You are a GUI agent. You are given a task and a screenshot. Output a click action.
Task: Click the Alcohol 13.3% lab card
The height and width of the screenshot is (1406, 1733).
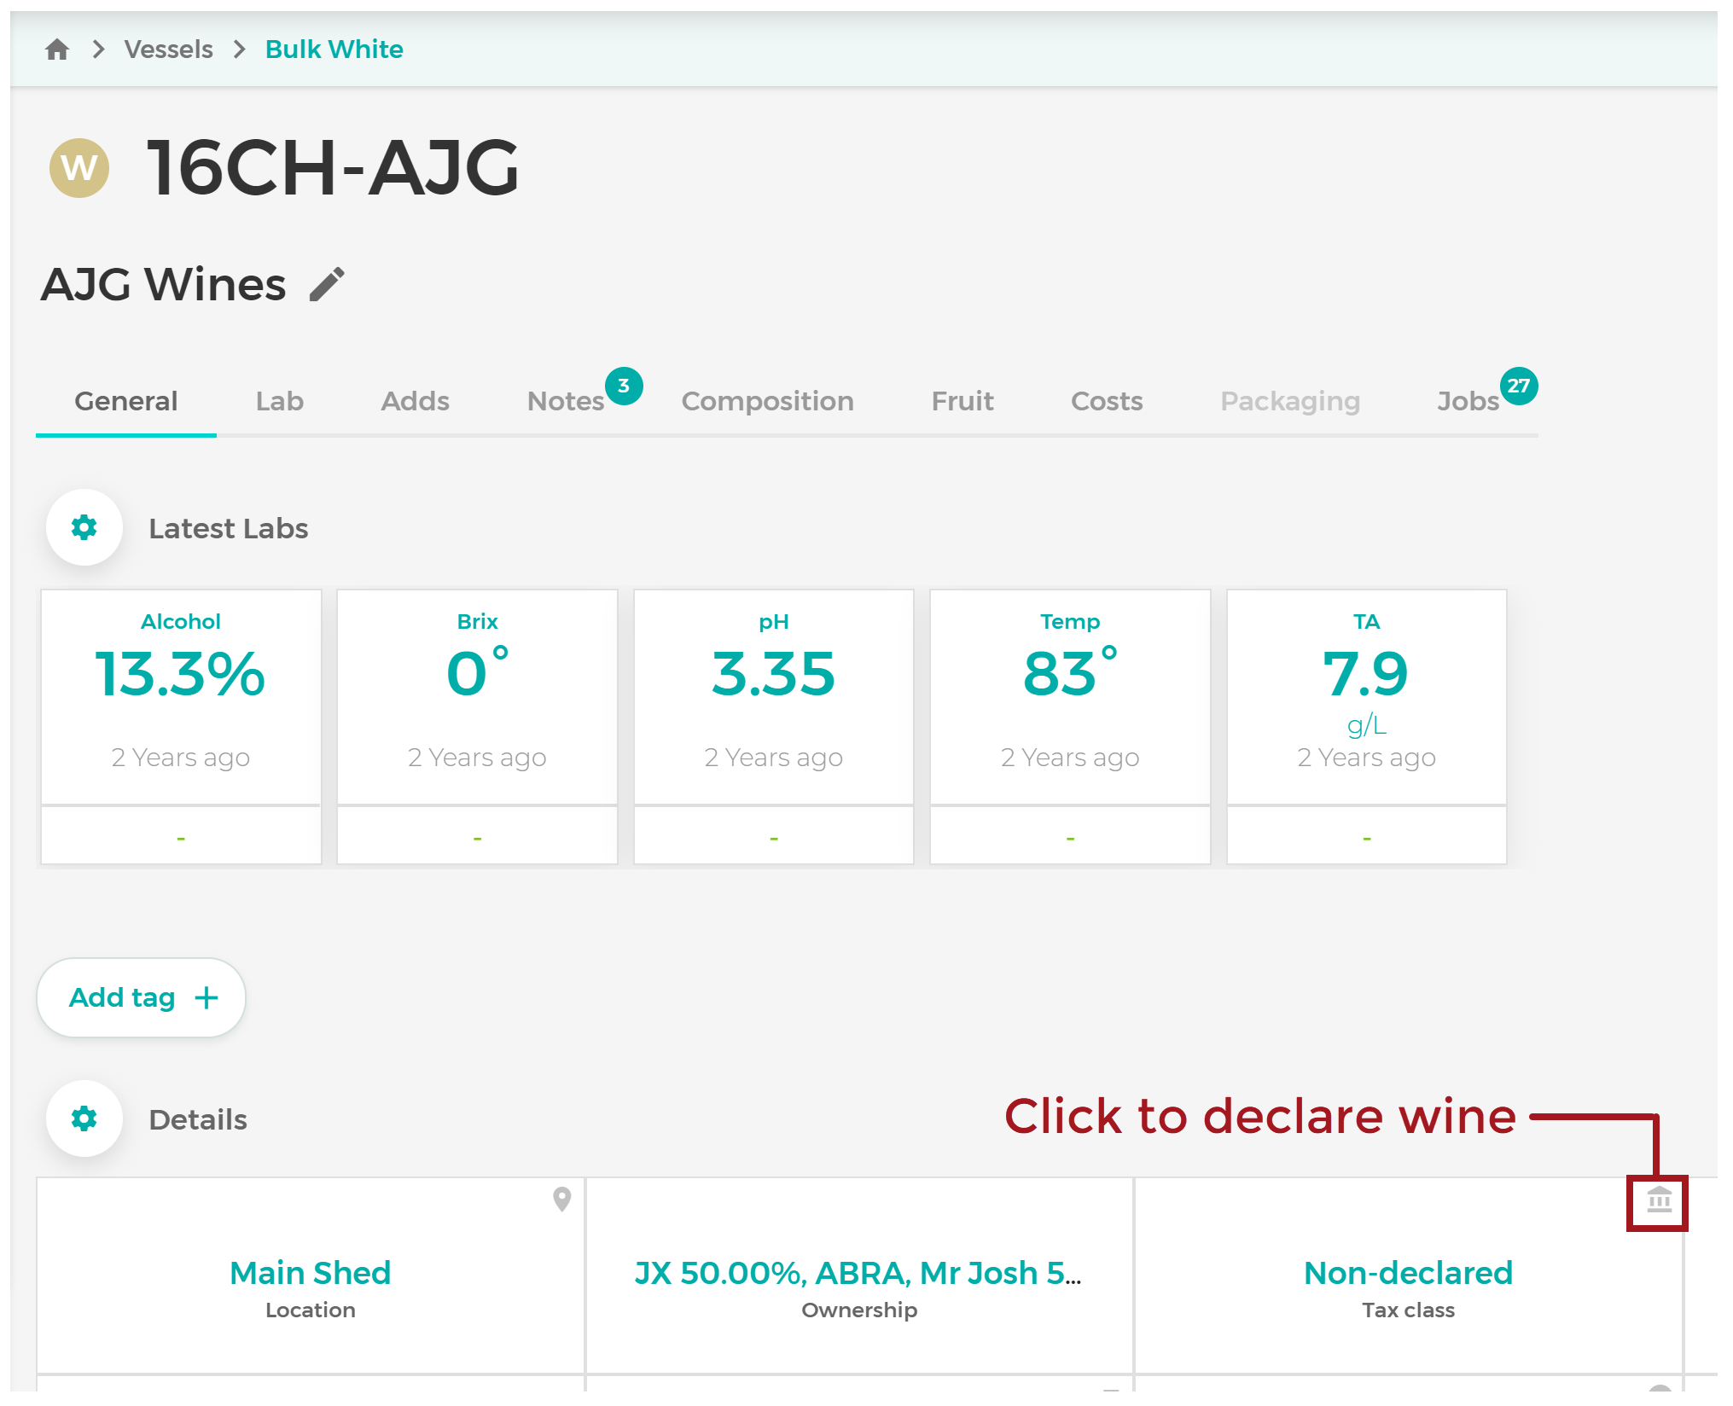pos(181,726)
